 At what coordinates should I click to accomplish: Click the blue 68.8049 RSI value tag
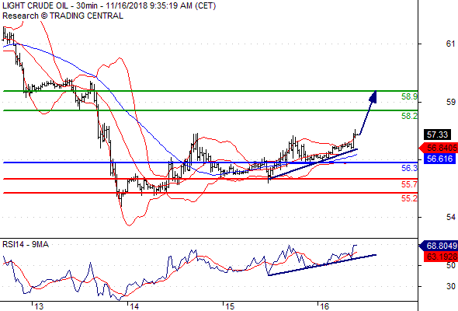click(439, 246)
